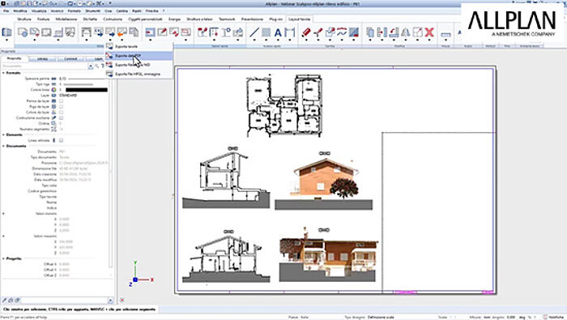Select the Line drawing tool
The height and width of the screenshot is (320, 567).
254,32
